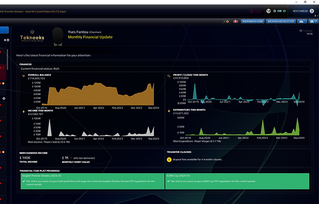Click the ring icon in the left inbox list
The image size is (319, 204).
pyautogui.click(x=3, y=99)
